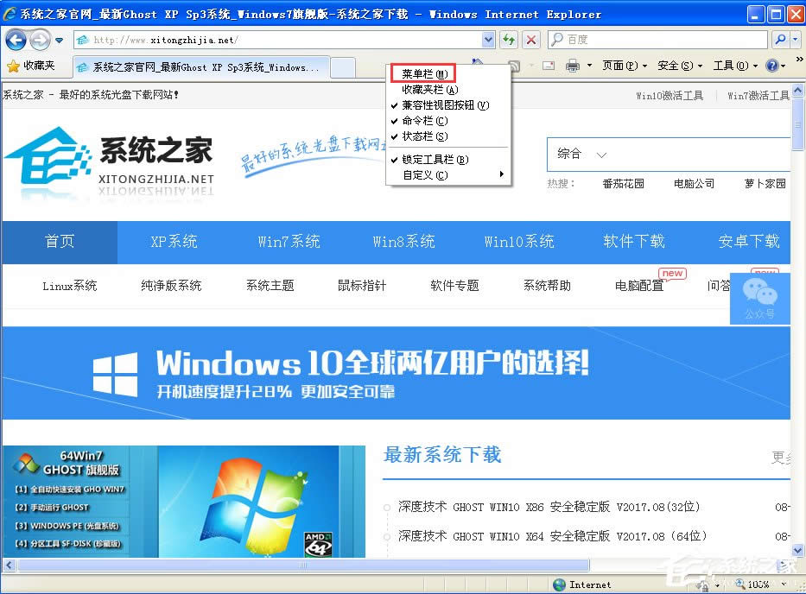Open the address bar history dropdown arrow

pos(487,39)
